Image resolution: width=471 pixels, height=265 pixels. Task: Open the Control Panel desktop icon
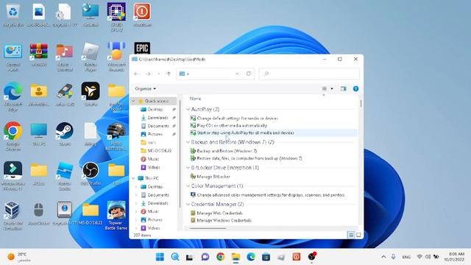(13, 57)
